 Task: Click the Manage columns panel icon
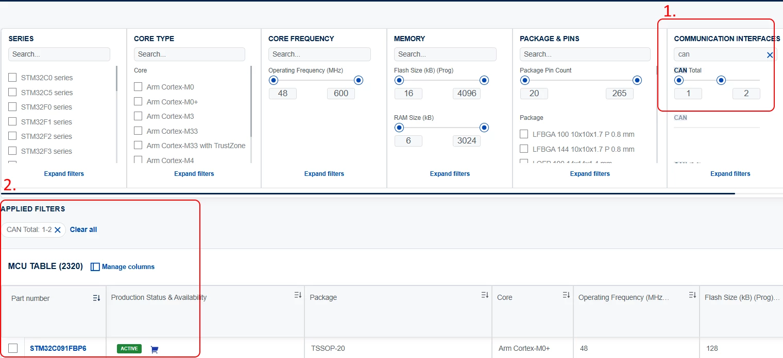pos(95,267)
